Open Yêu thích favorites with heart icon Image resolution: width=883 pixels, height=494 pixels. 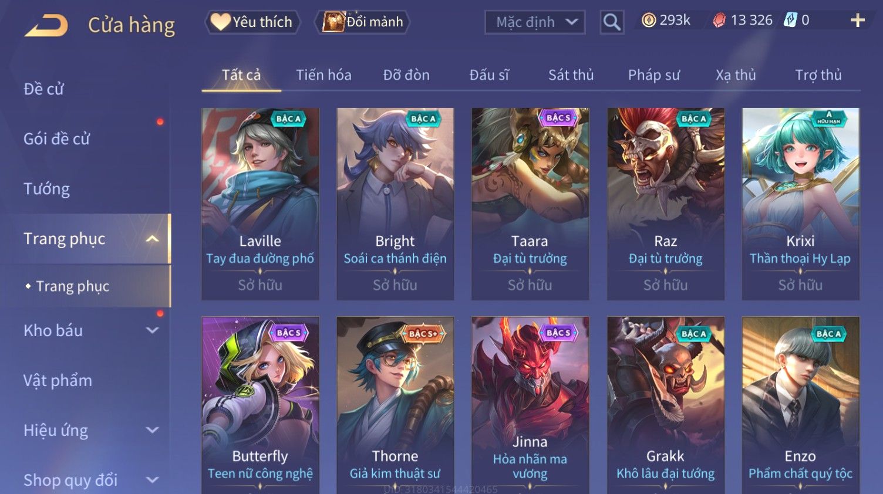pyautogui.click(x=252, y=22)
